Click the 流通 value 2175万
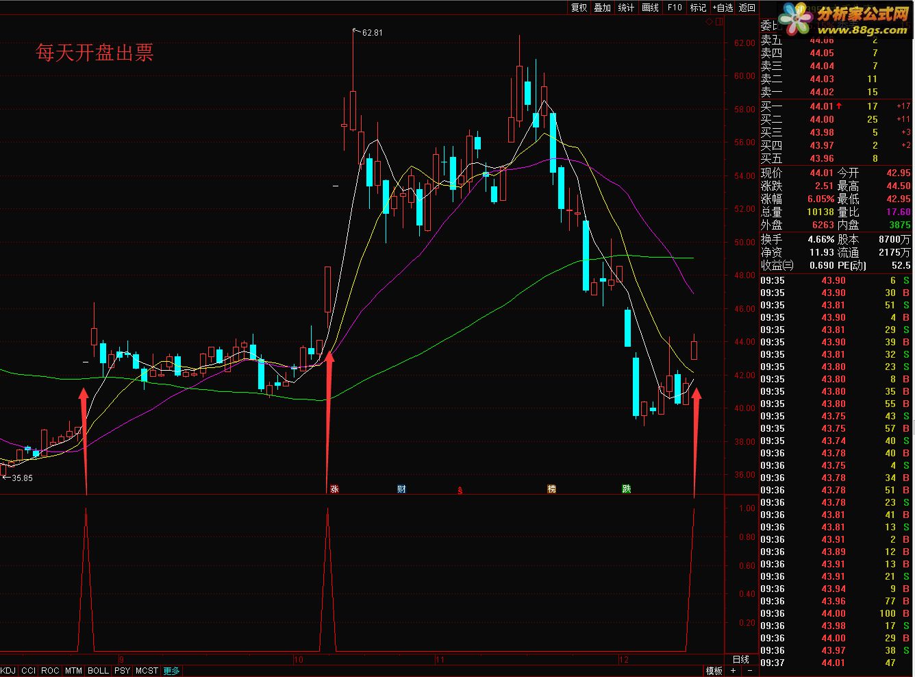Image resolution: width=915 pixels, height=677 pixels. 895,253
